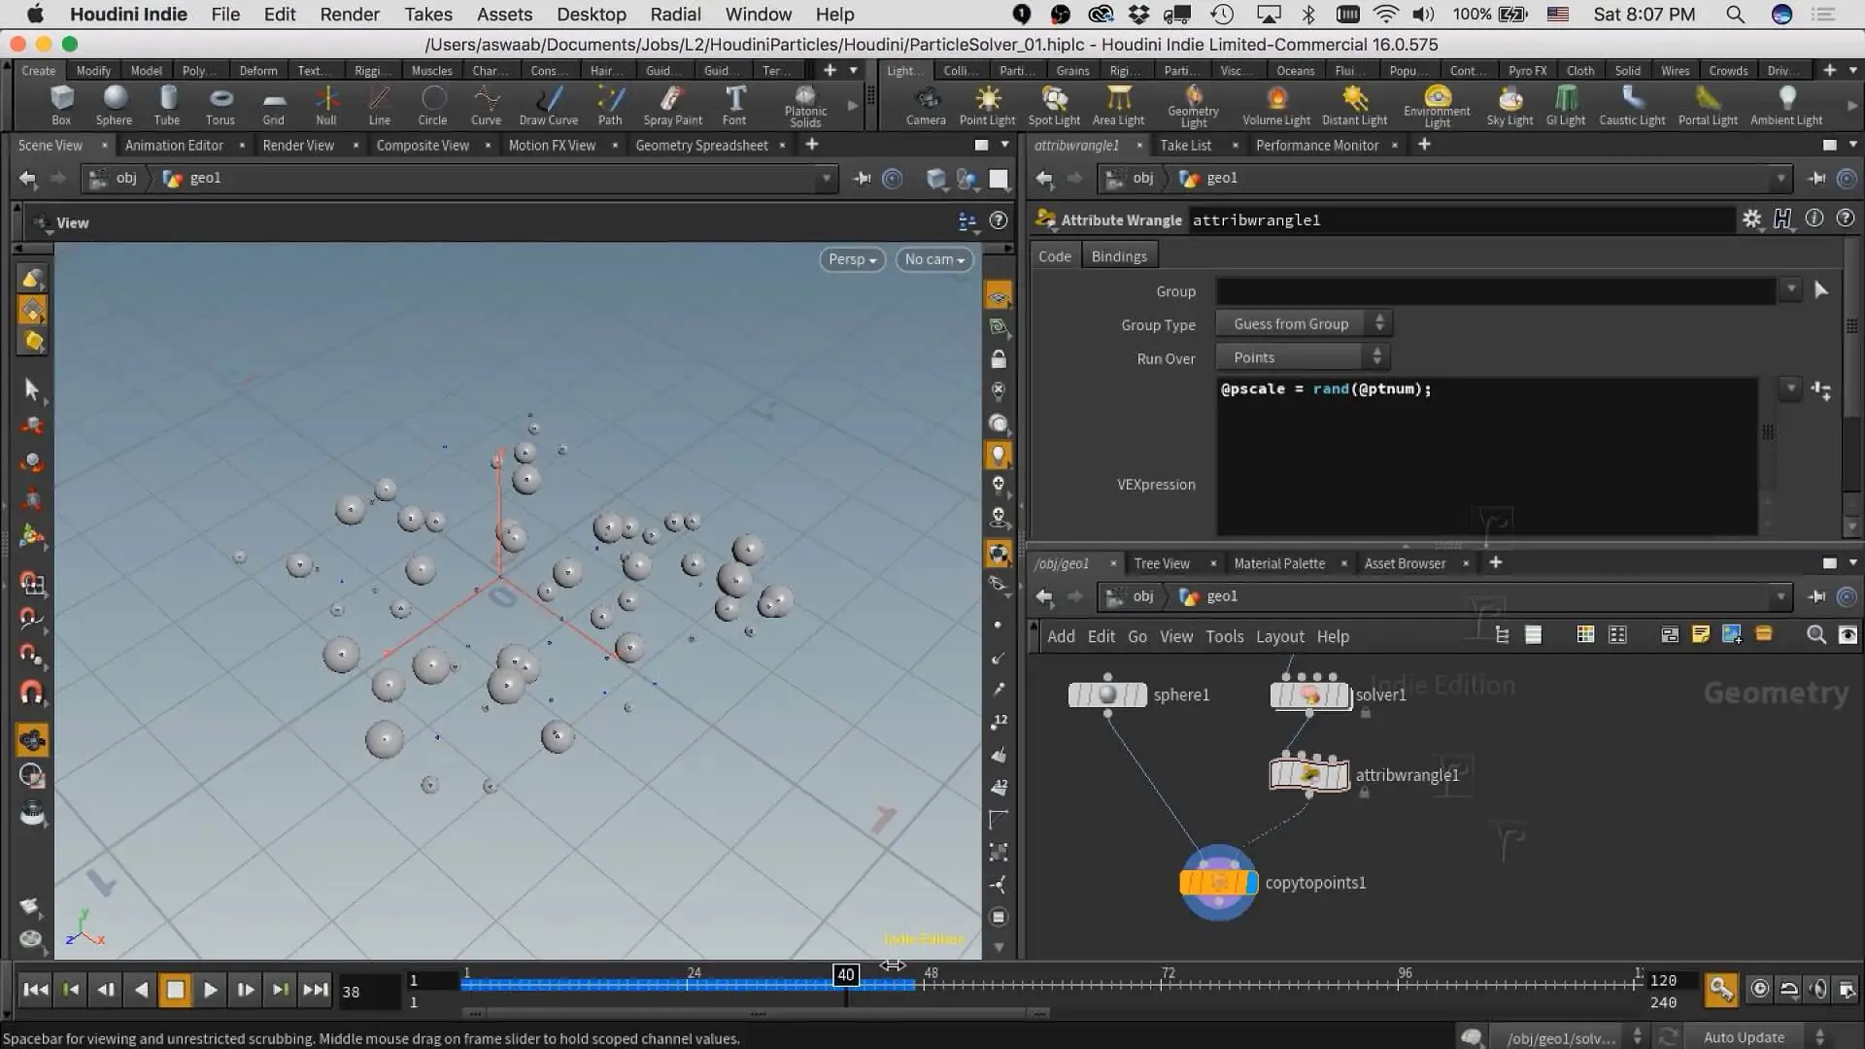1865x1049 pixels.
Task: Open the Group Type dropdown
Action: point(1304,323)
